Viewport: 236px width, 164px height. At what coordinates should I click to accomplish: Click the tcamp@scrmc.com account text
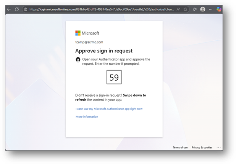pos(89,42)
